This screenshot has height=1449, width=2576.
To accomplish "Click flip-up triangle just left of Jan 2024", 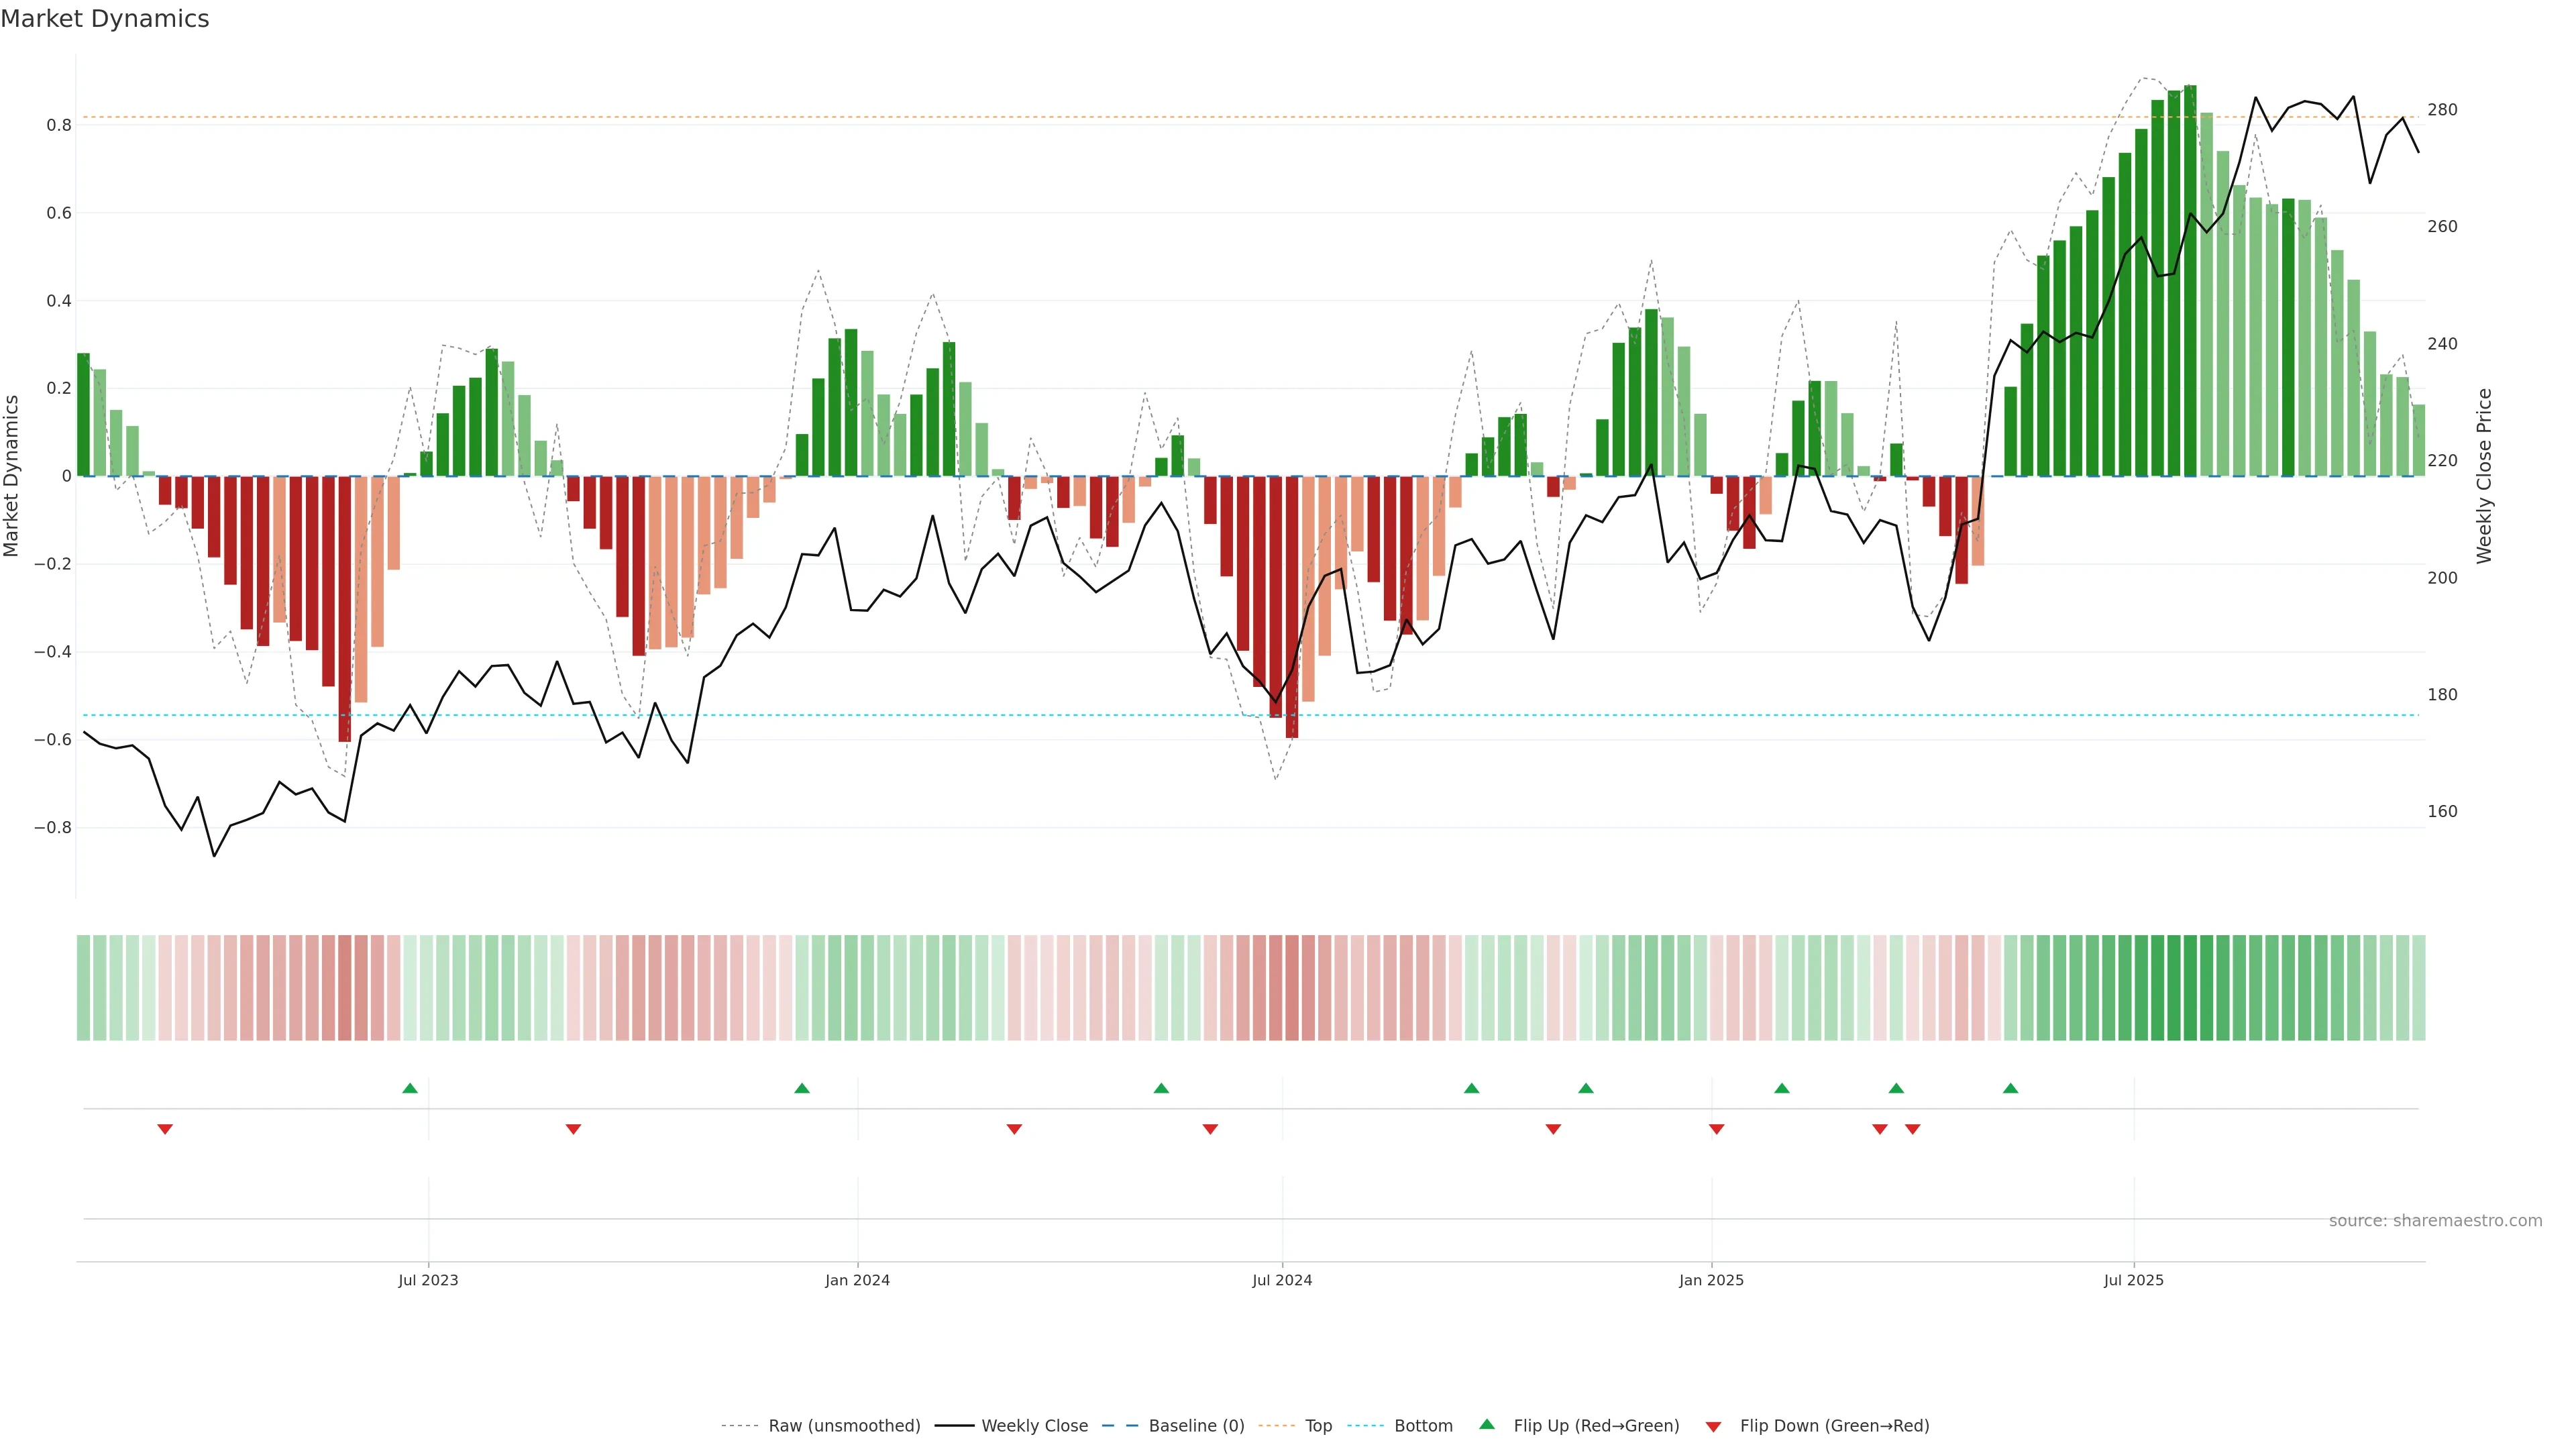I will click(801, 1088).
